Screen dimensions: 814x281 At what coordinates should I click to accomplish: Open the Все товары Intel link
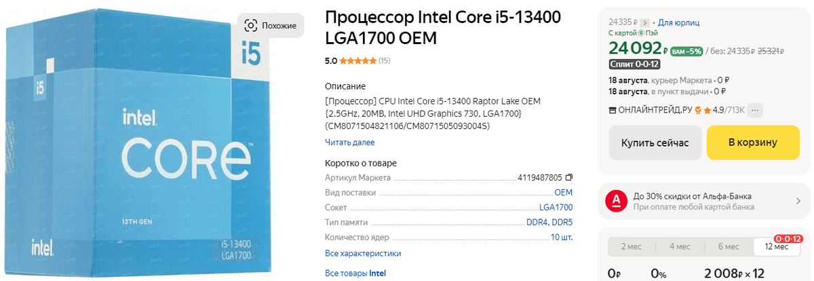[355, 273]
